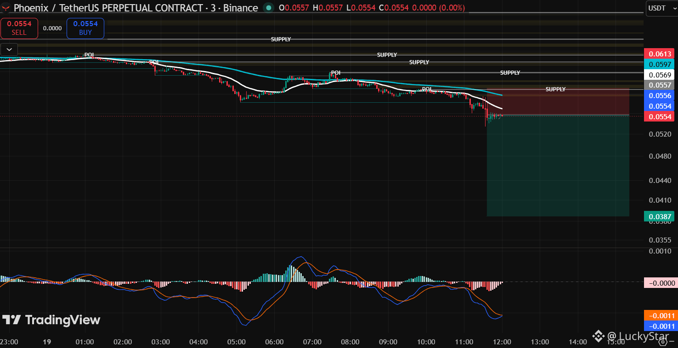Image resolution: width=678 pixels, height=348 pixels.
Task: Click the 06:00 time axis label
Action: (x=274, y=342)
